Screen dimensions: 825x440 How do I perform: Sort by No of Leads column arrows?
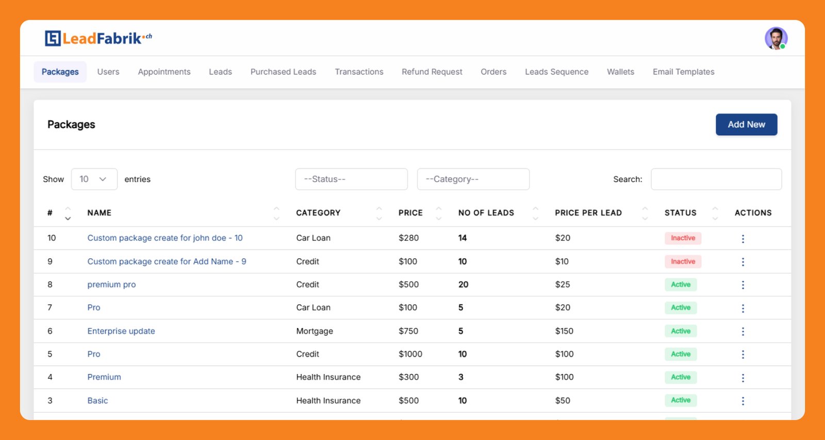click(535, 213)
